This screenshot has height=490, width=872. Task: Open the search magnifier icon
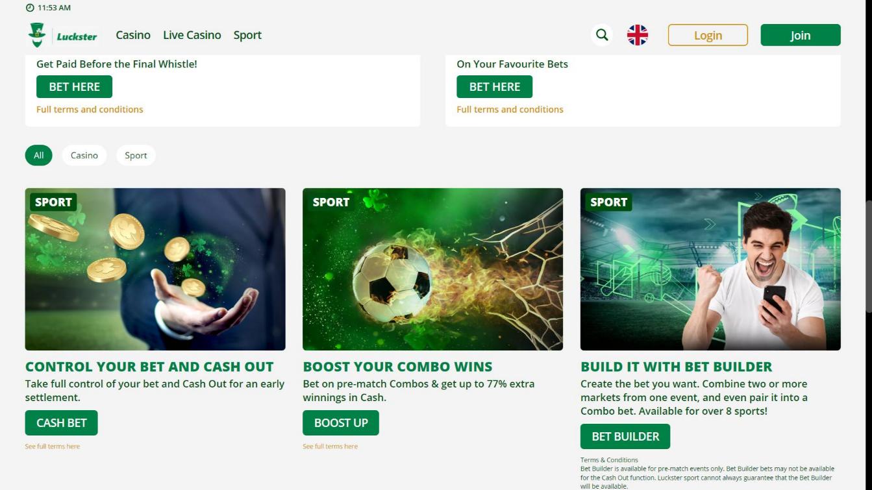[602, 35]
